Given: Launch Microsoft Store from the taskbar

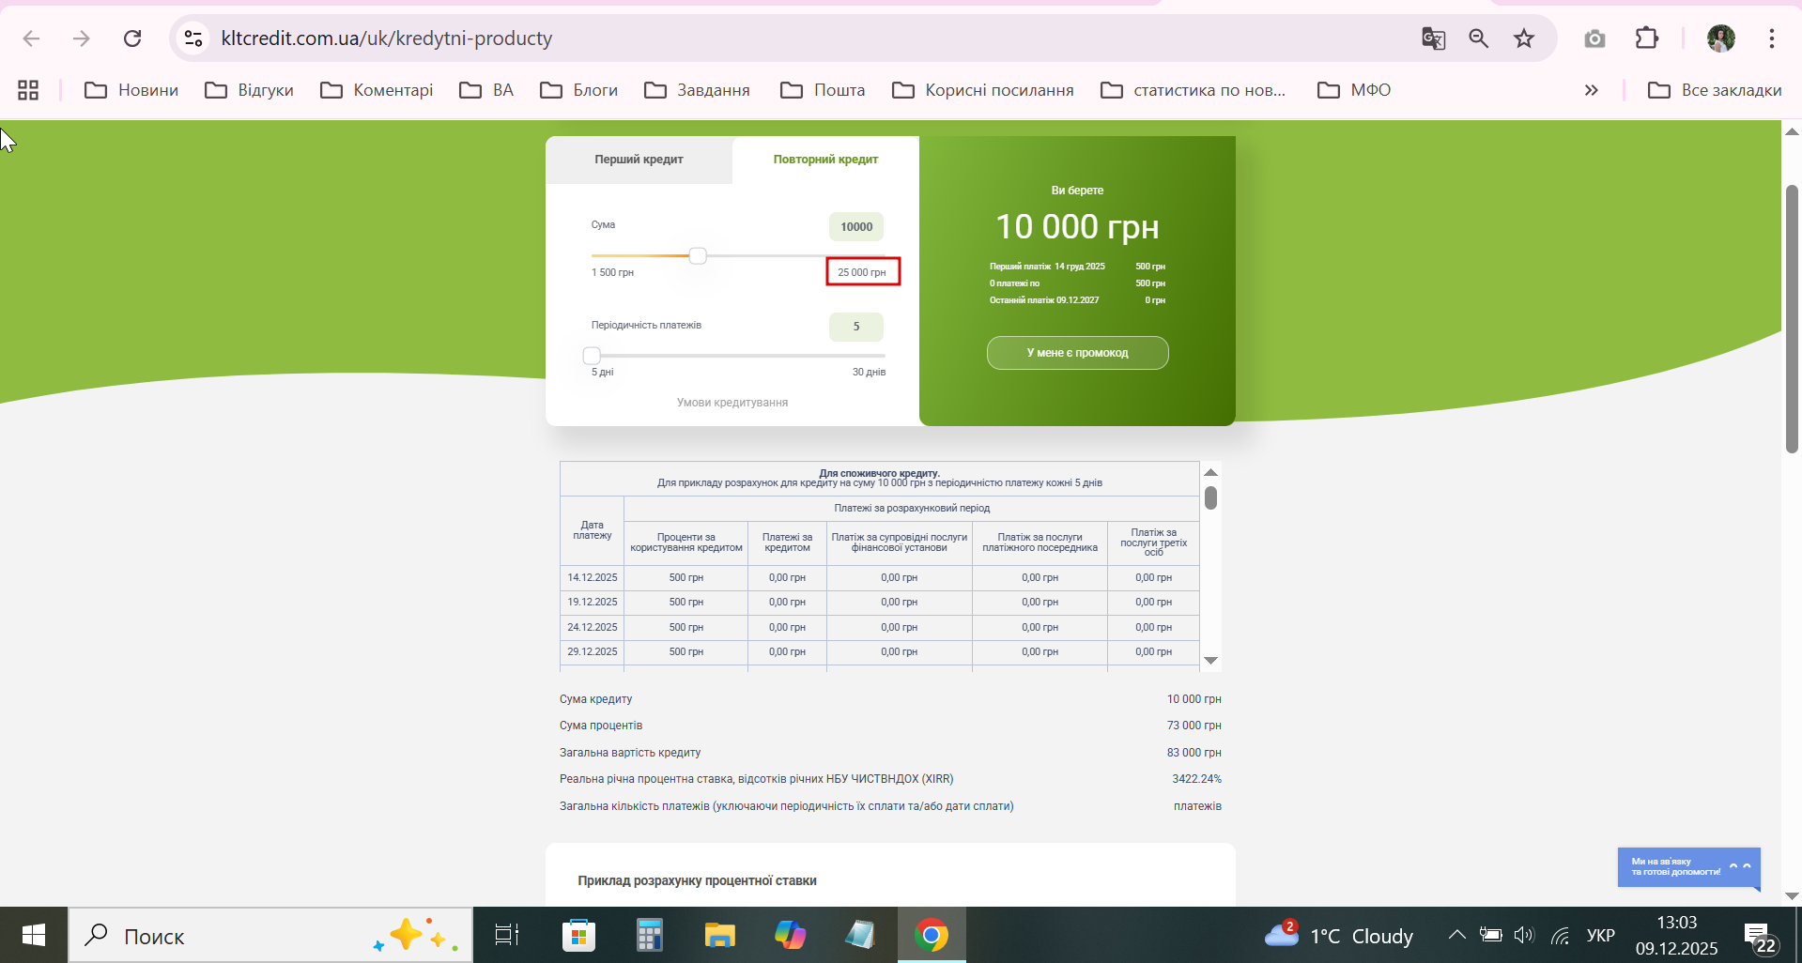Looking at the screenshot, I should (578, 935).
